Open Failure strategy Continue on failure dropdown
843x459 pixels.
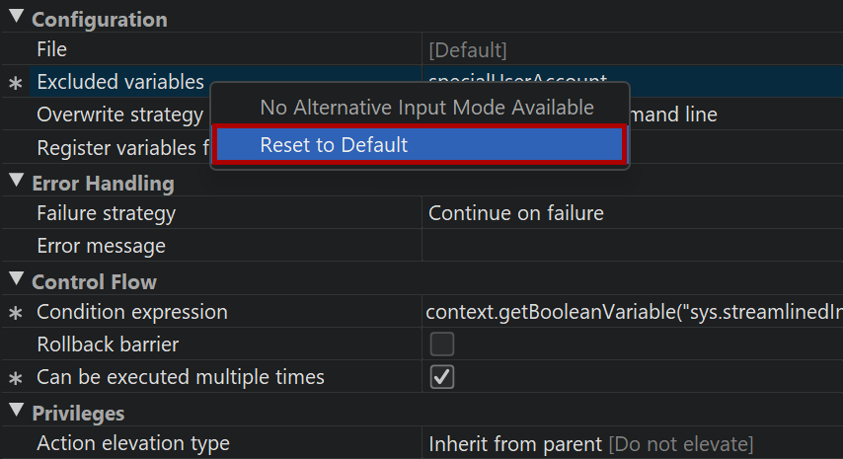click(x=632, y=213)
